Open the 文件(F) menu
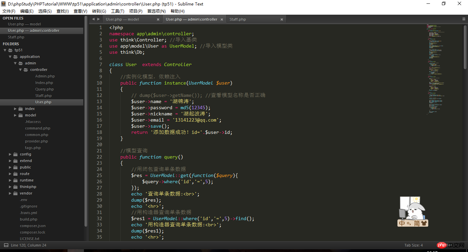This screenshot has height=252, width=468. click(9, 11)
